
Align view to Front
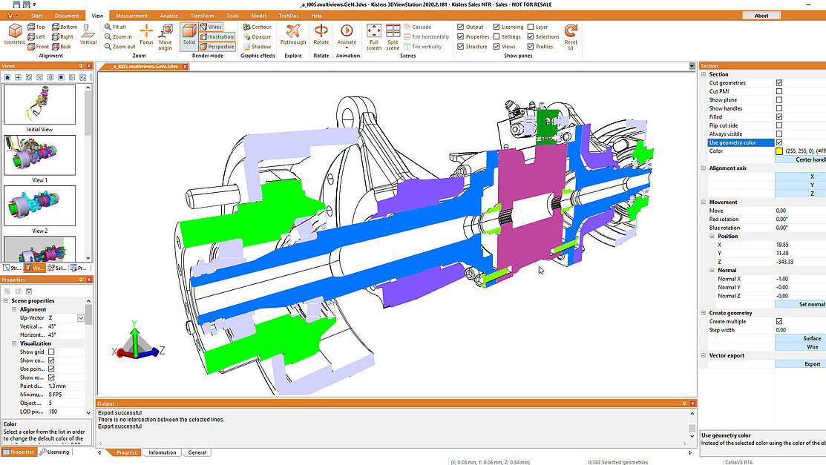39,46
